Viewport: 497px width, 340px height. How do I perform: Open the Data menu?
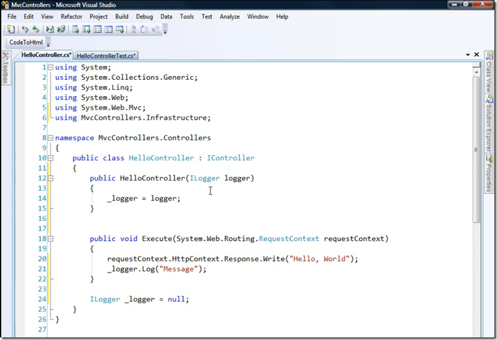coord(166,16)
